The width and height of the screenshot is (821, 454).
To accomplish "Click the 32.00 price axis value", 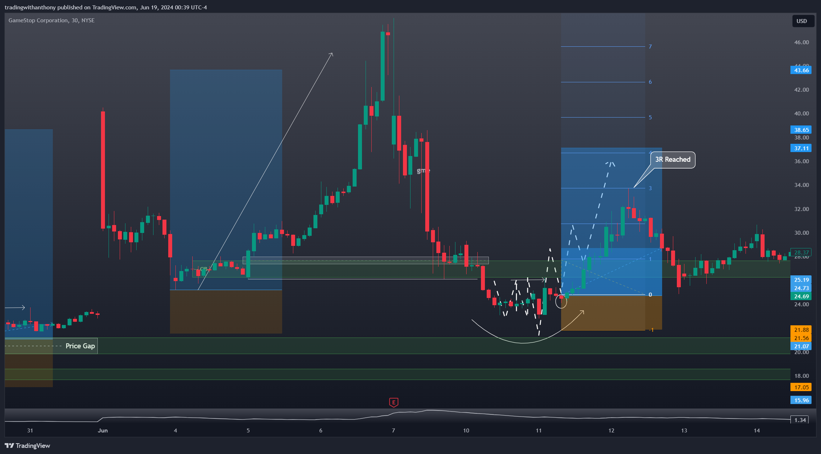I will coord(801,209).
